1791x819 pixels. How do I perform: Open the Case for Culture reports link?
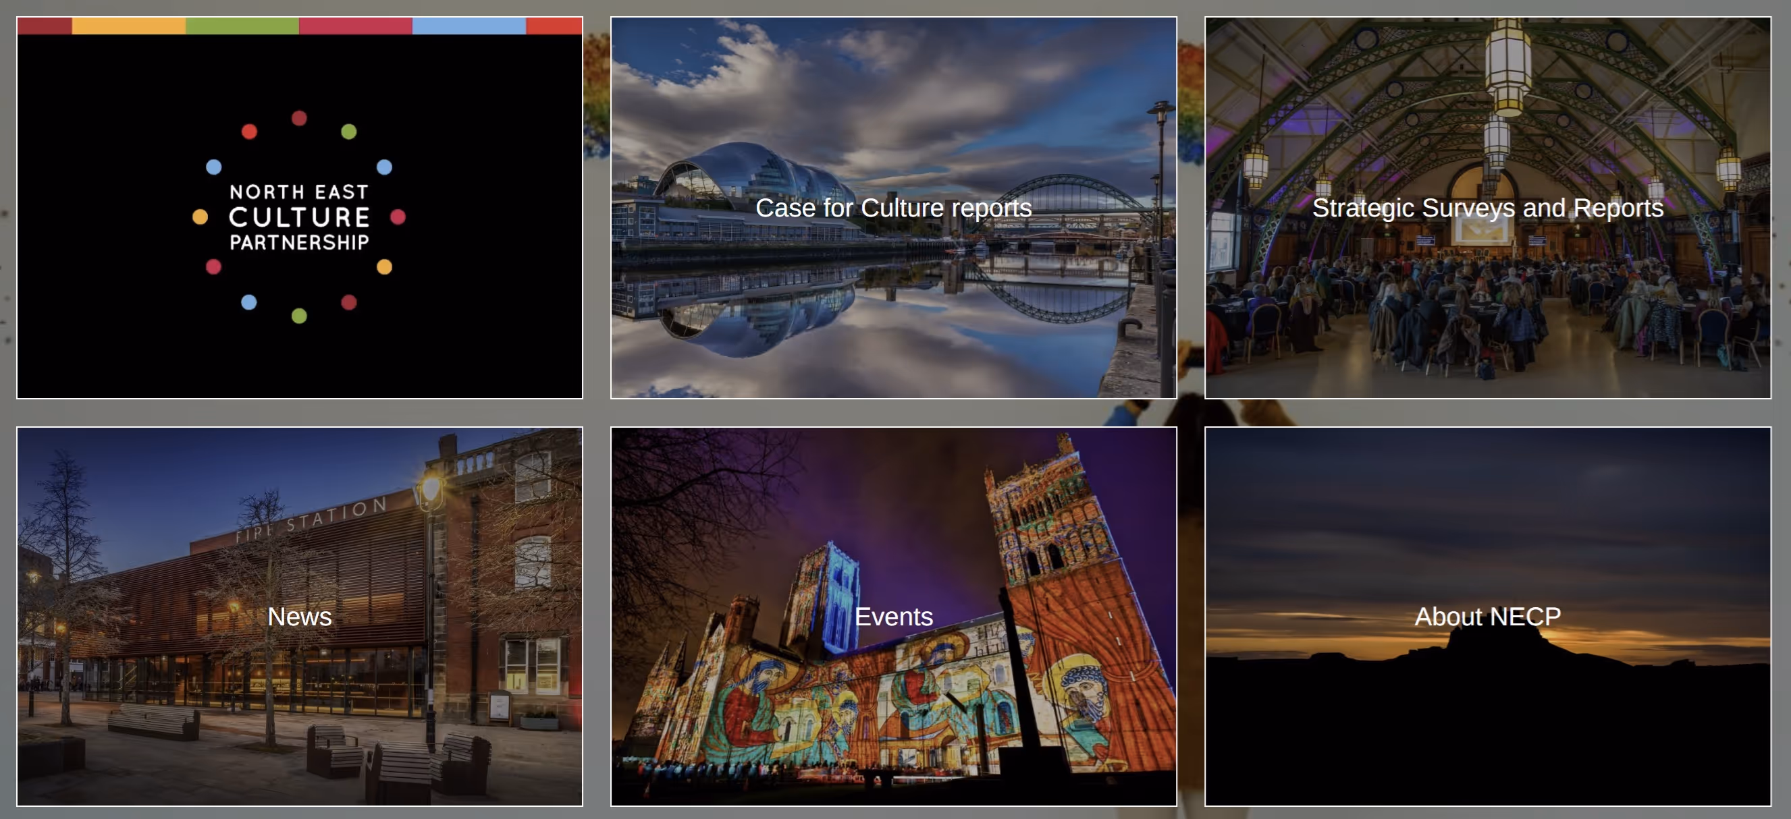(x=892, y=208)
